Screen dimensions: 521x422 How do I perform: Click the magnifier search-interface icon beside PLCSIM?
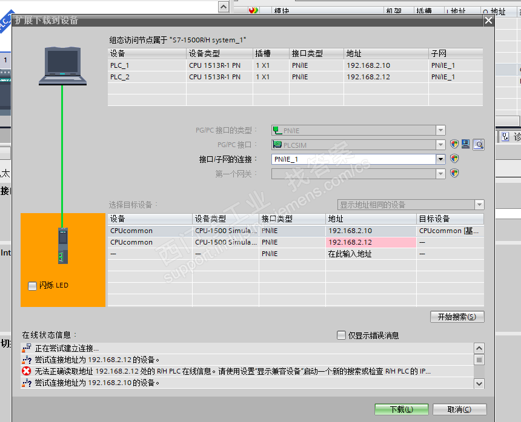pos(479,145)
